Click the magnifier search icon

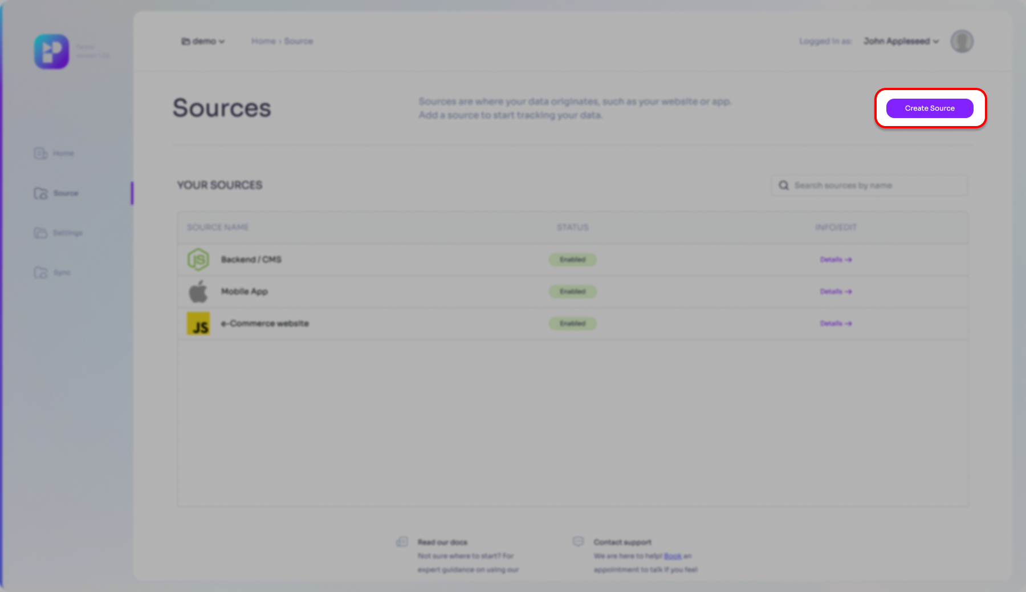(784, 185)
